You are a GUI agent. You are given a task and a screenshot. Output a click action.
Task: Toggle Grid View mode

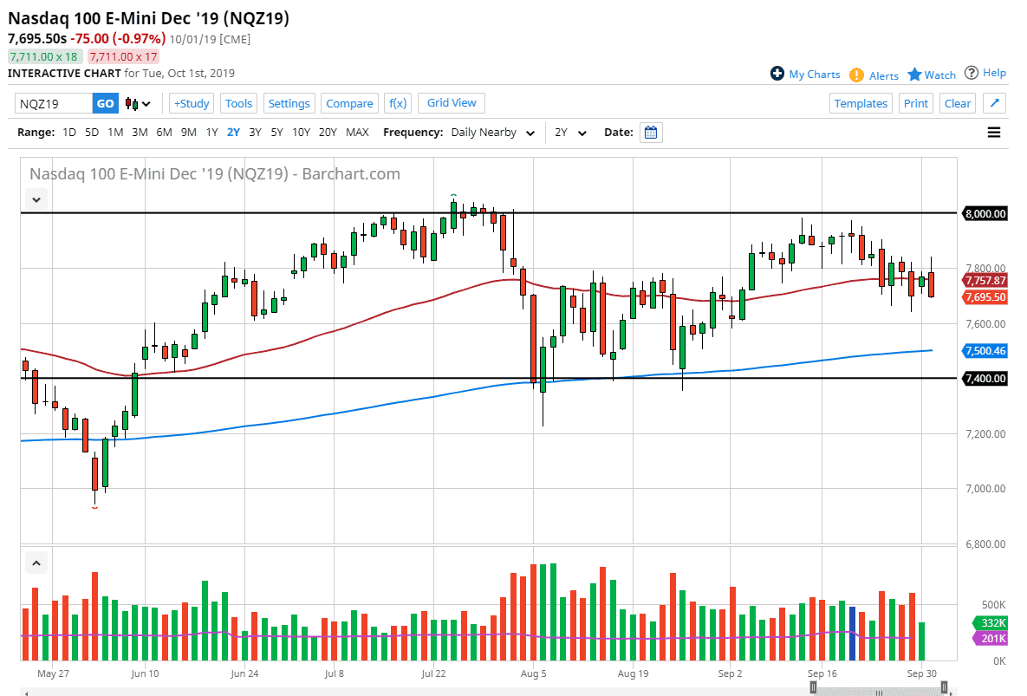pos(451,103)
